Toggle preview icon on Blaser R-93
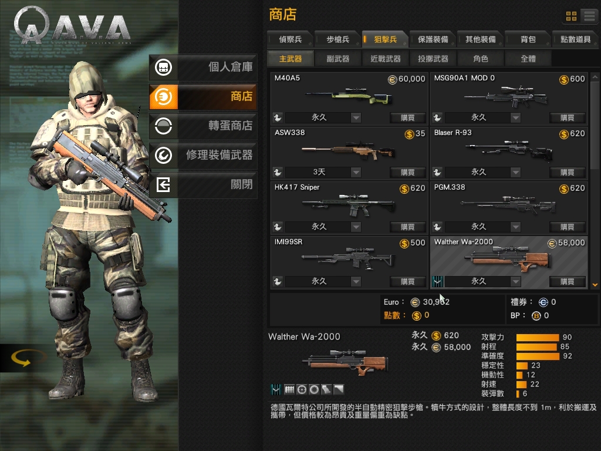The width and height of the screenshot is (601, 451). [437, 172]
